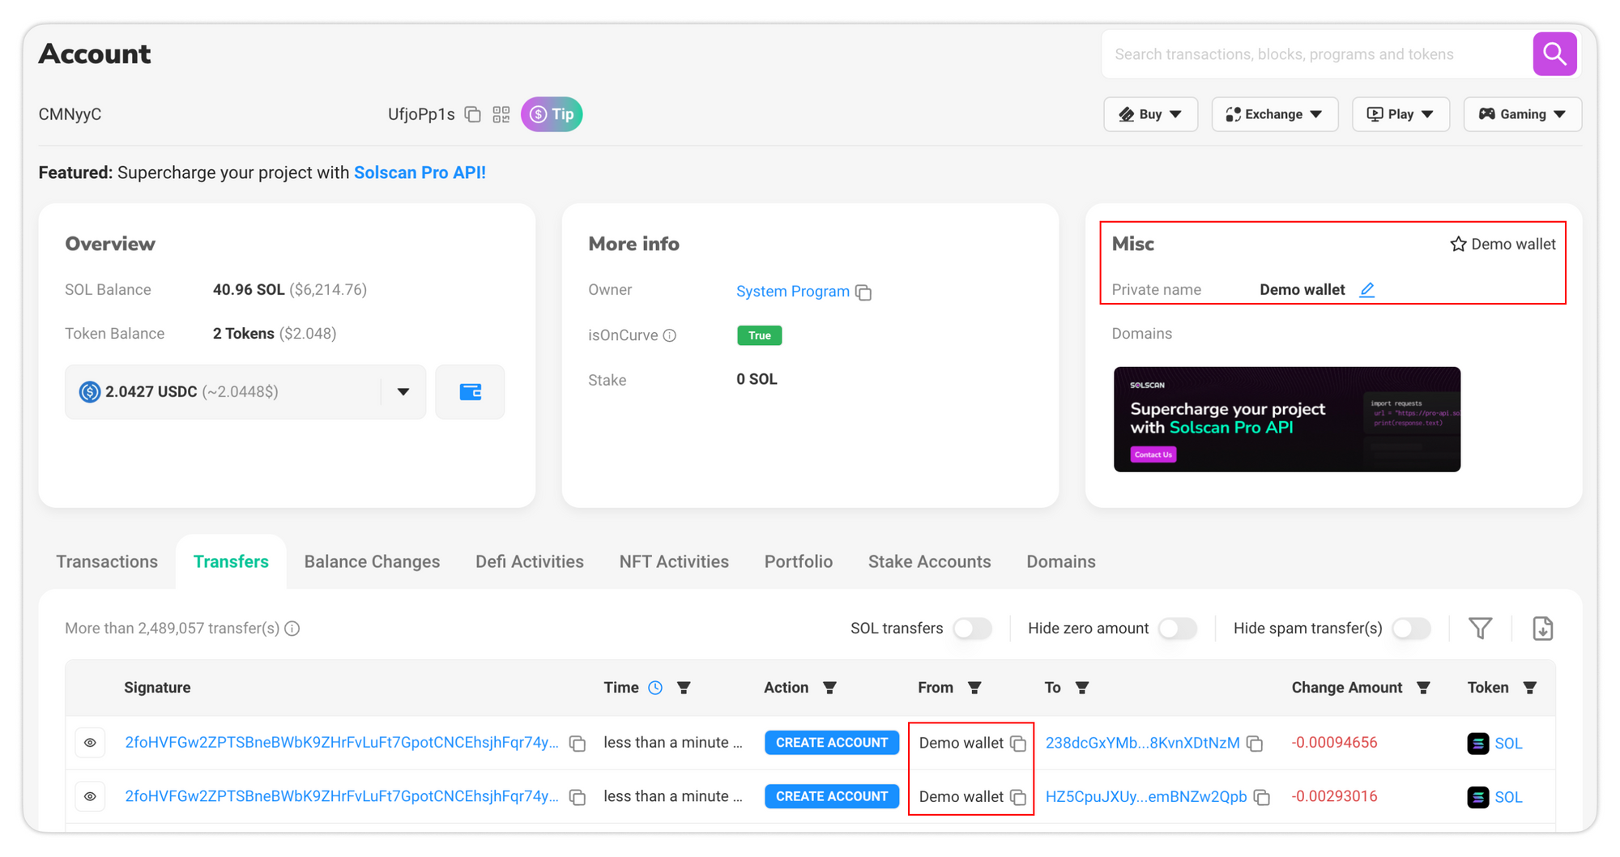This screenshot has width=1620, height=857.
Task: Click CREATE ACCOUNT in the 238dcGxYMb row
Action: tap(832, 743)
